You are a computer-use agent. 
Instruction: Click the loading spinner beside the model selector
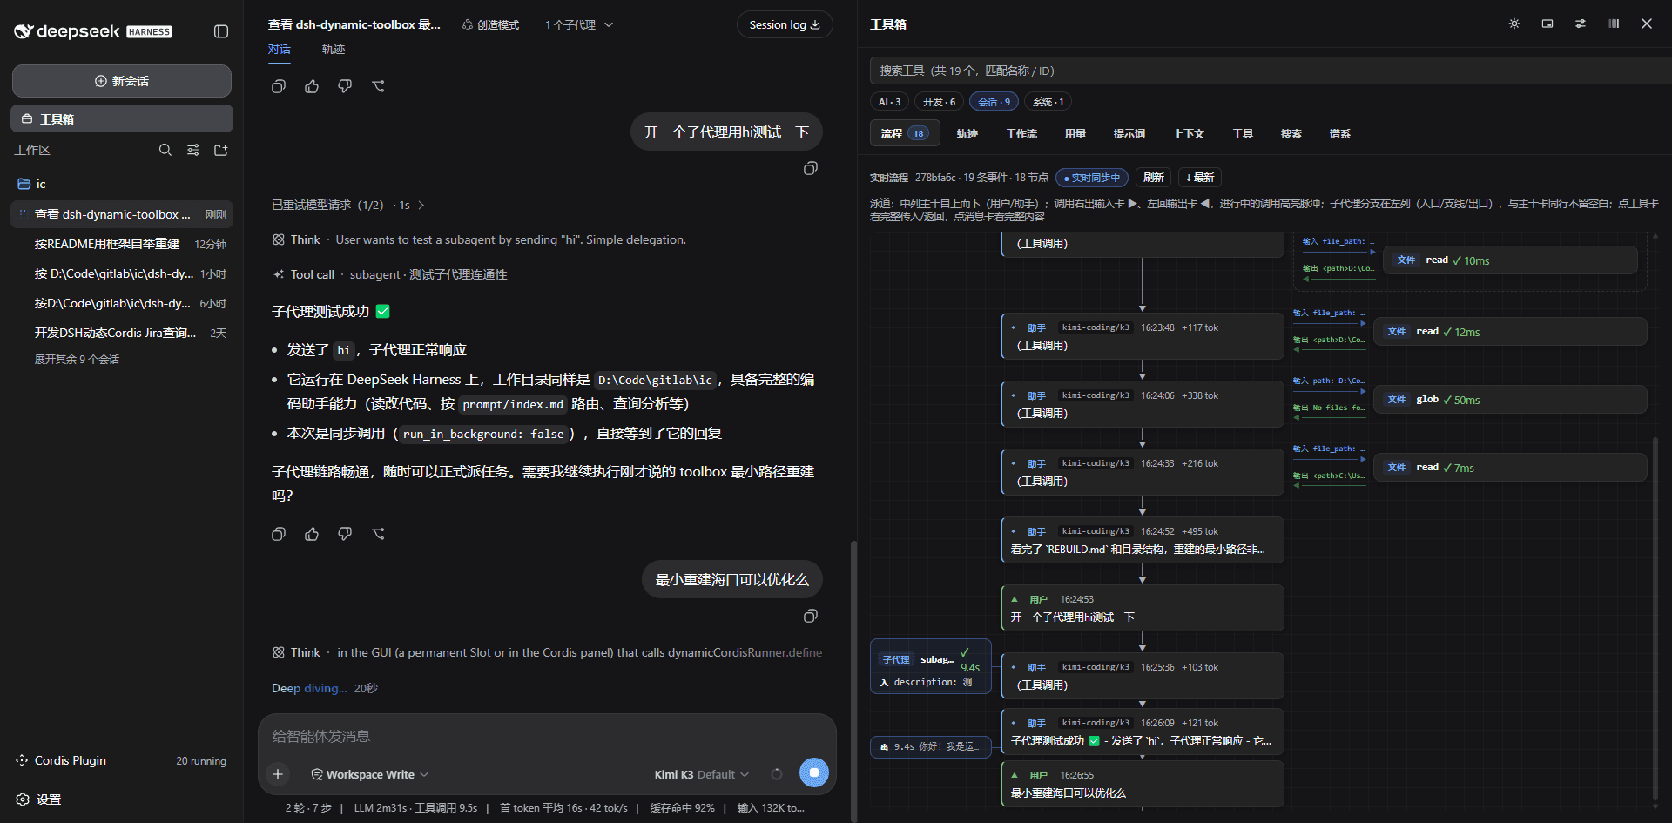pyautogui.click(x=777, y=773)
